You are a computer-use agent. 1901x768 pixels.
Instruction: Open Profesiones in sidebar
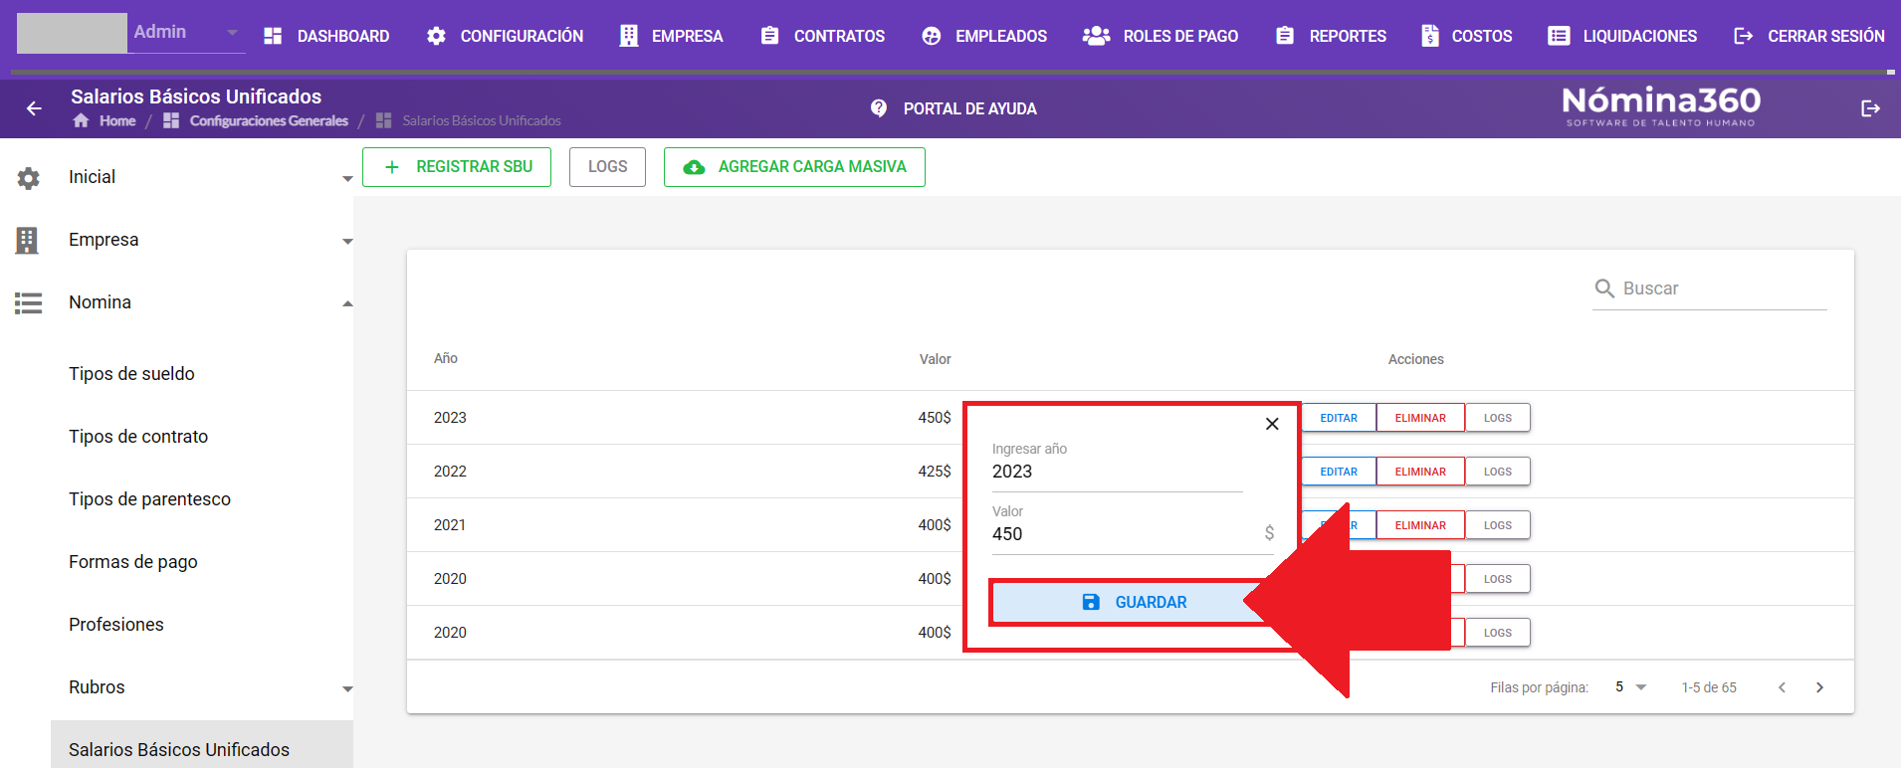coord(116,625)
